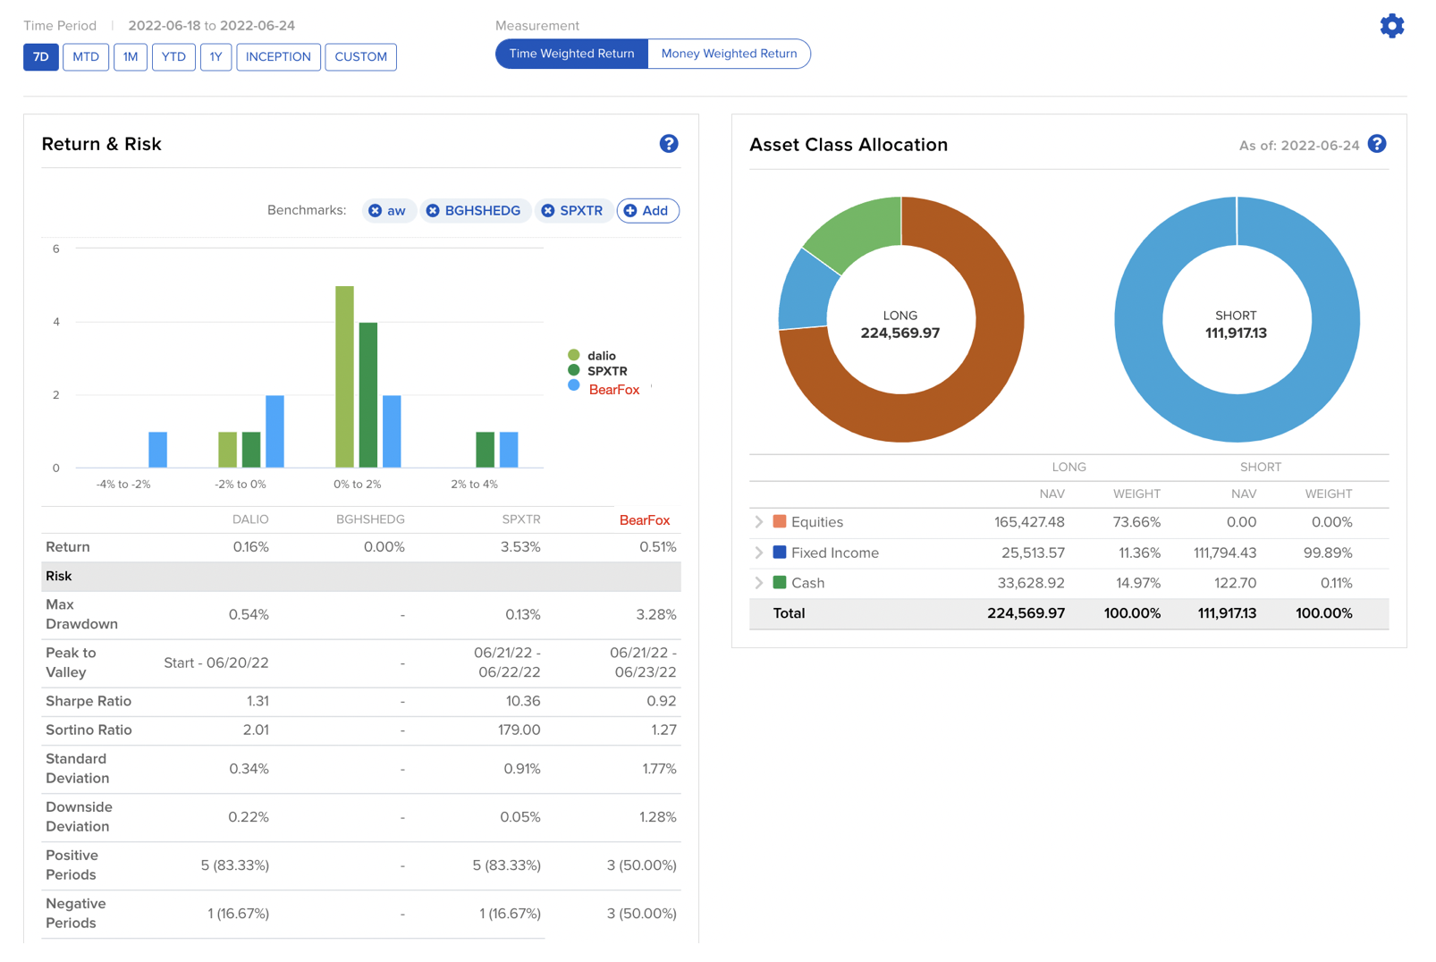Click the orange Equities color swatch
Viewport: 1436px width, 962px height.
780,522
